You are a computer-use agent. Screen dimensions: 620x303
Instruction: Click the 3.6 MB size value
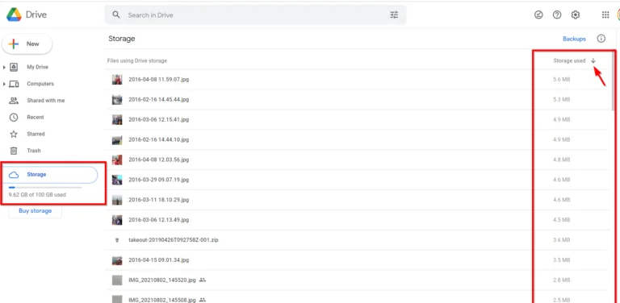click(x=562, y=240)
